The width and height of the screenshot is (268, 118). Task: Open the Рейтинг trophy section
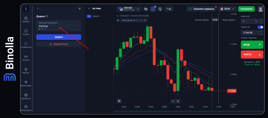pos(26,71)
